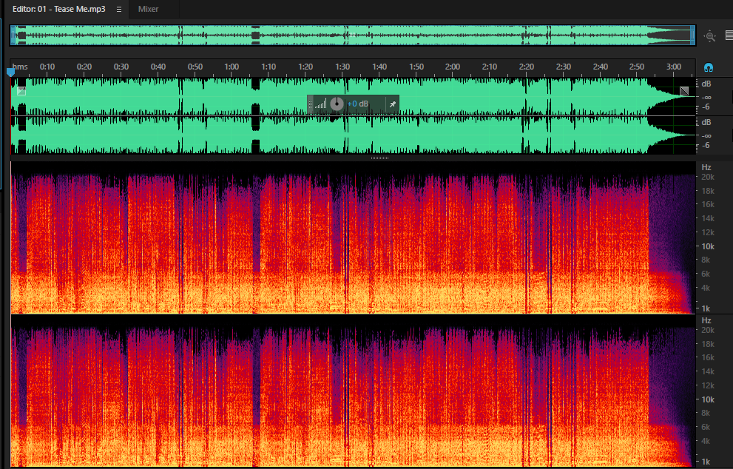Click the overview navigator right edge handle

693,36
